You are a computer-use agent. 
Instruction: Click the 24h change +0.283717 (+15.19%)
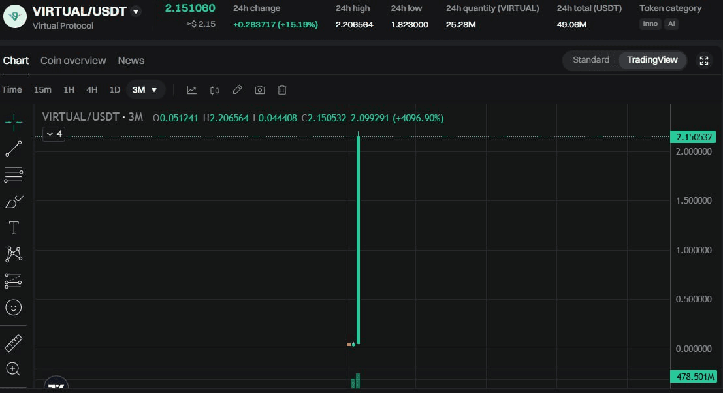tap(275, 24)
